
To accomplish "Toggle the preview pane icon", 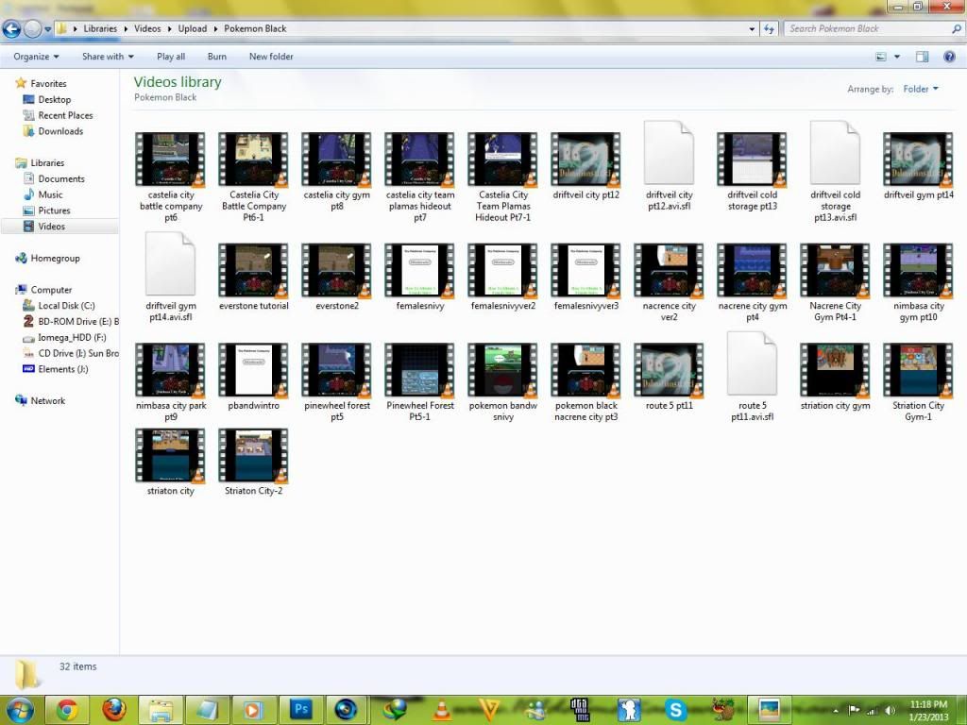I will 922,57.
